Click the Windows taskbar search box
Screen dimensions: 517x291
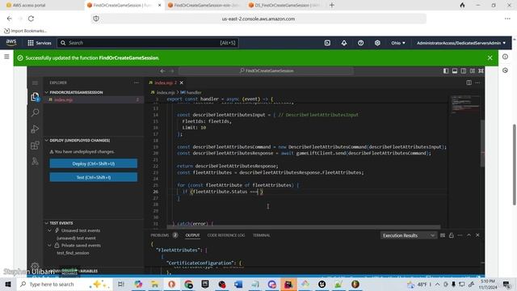(65, 284)
